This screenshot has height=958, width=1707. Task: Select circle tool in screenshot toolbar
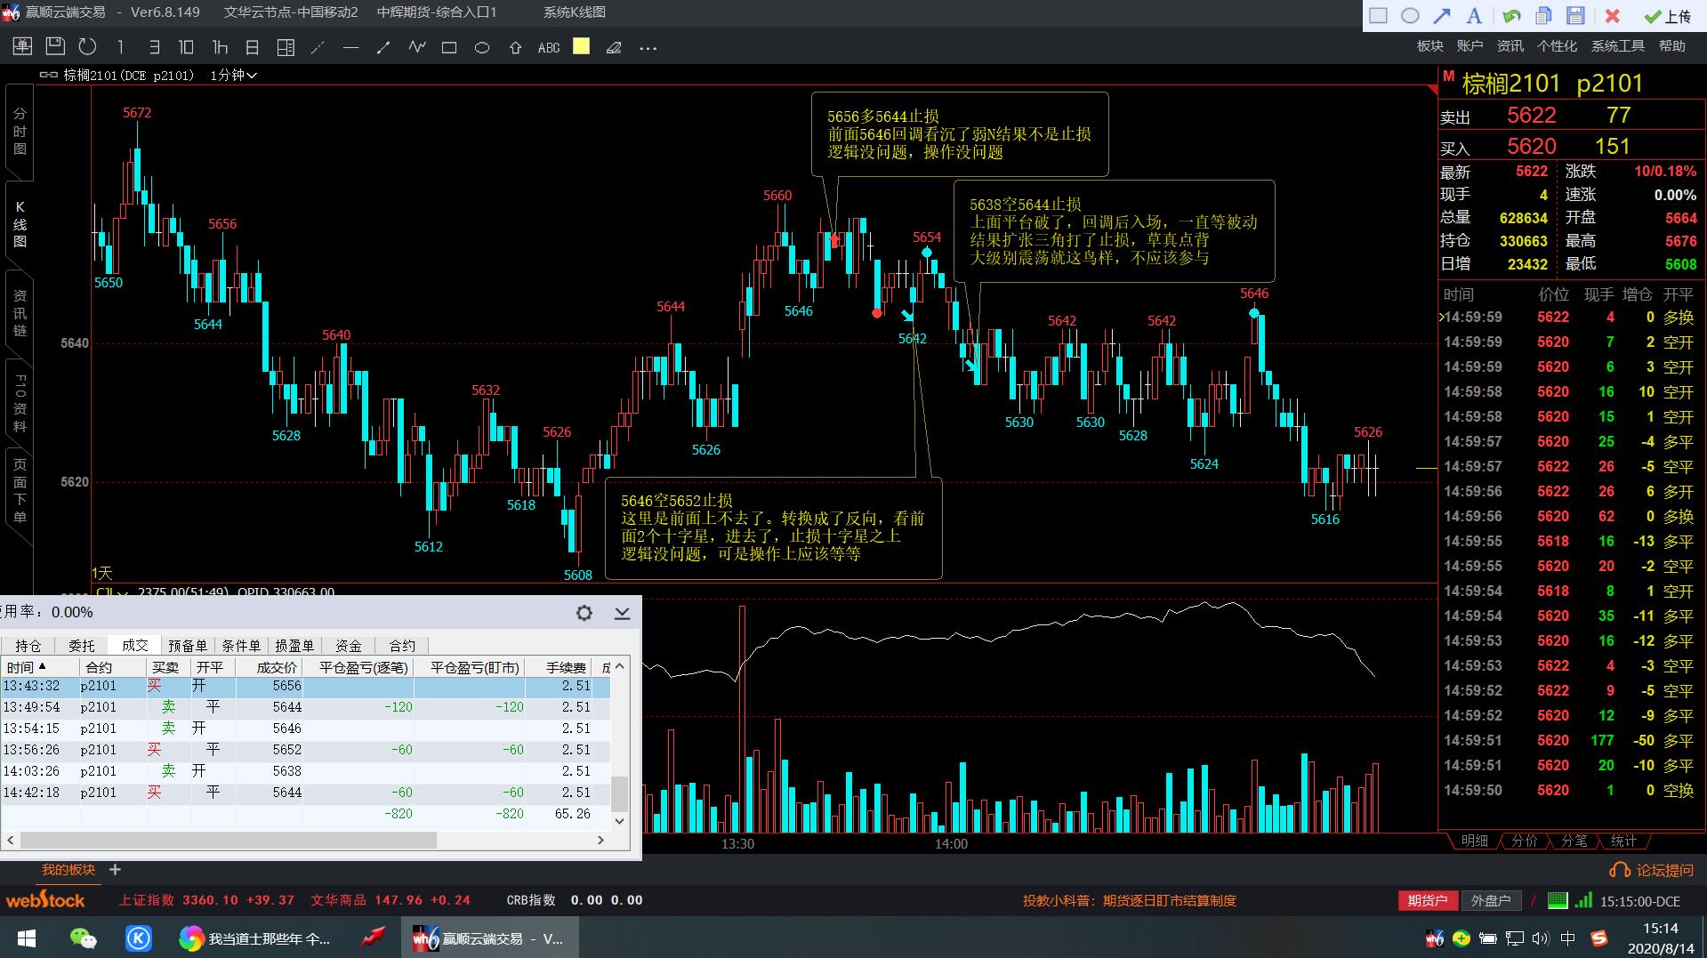point(1410,16)
